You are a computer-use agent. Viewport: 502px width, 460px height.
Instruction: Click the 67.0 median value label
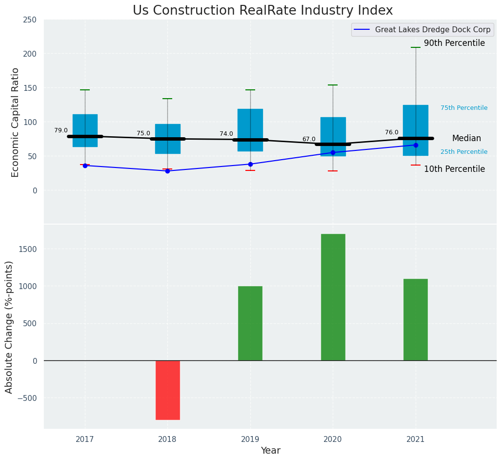[x=309, y=139]
